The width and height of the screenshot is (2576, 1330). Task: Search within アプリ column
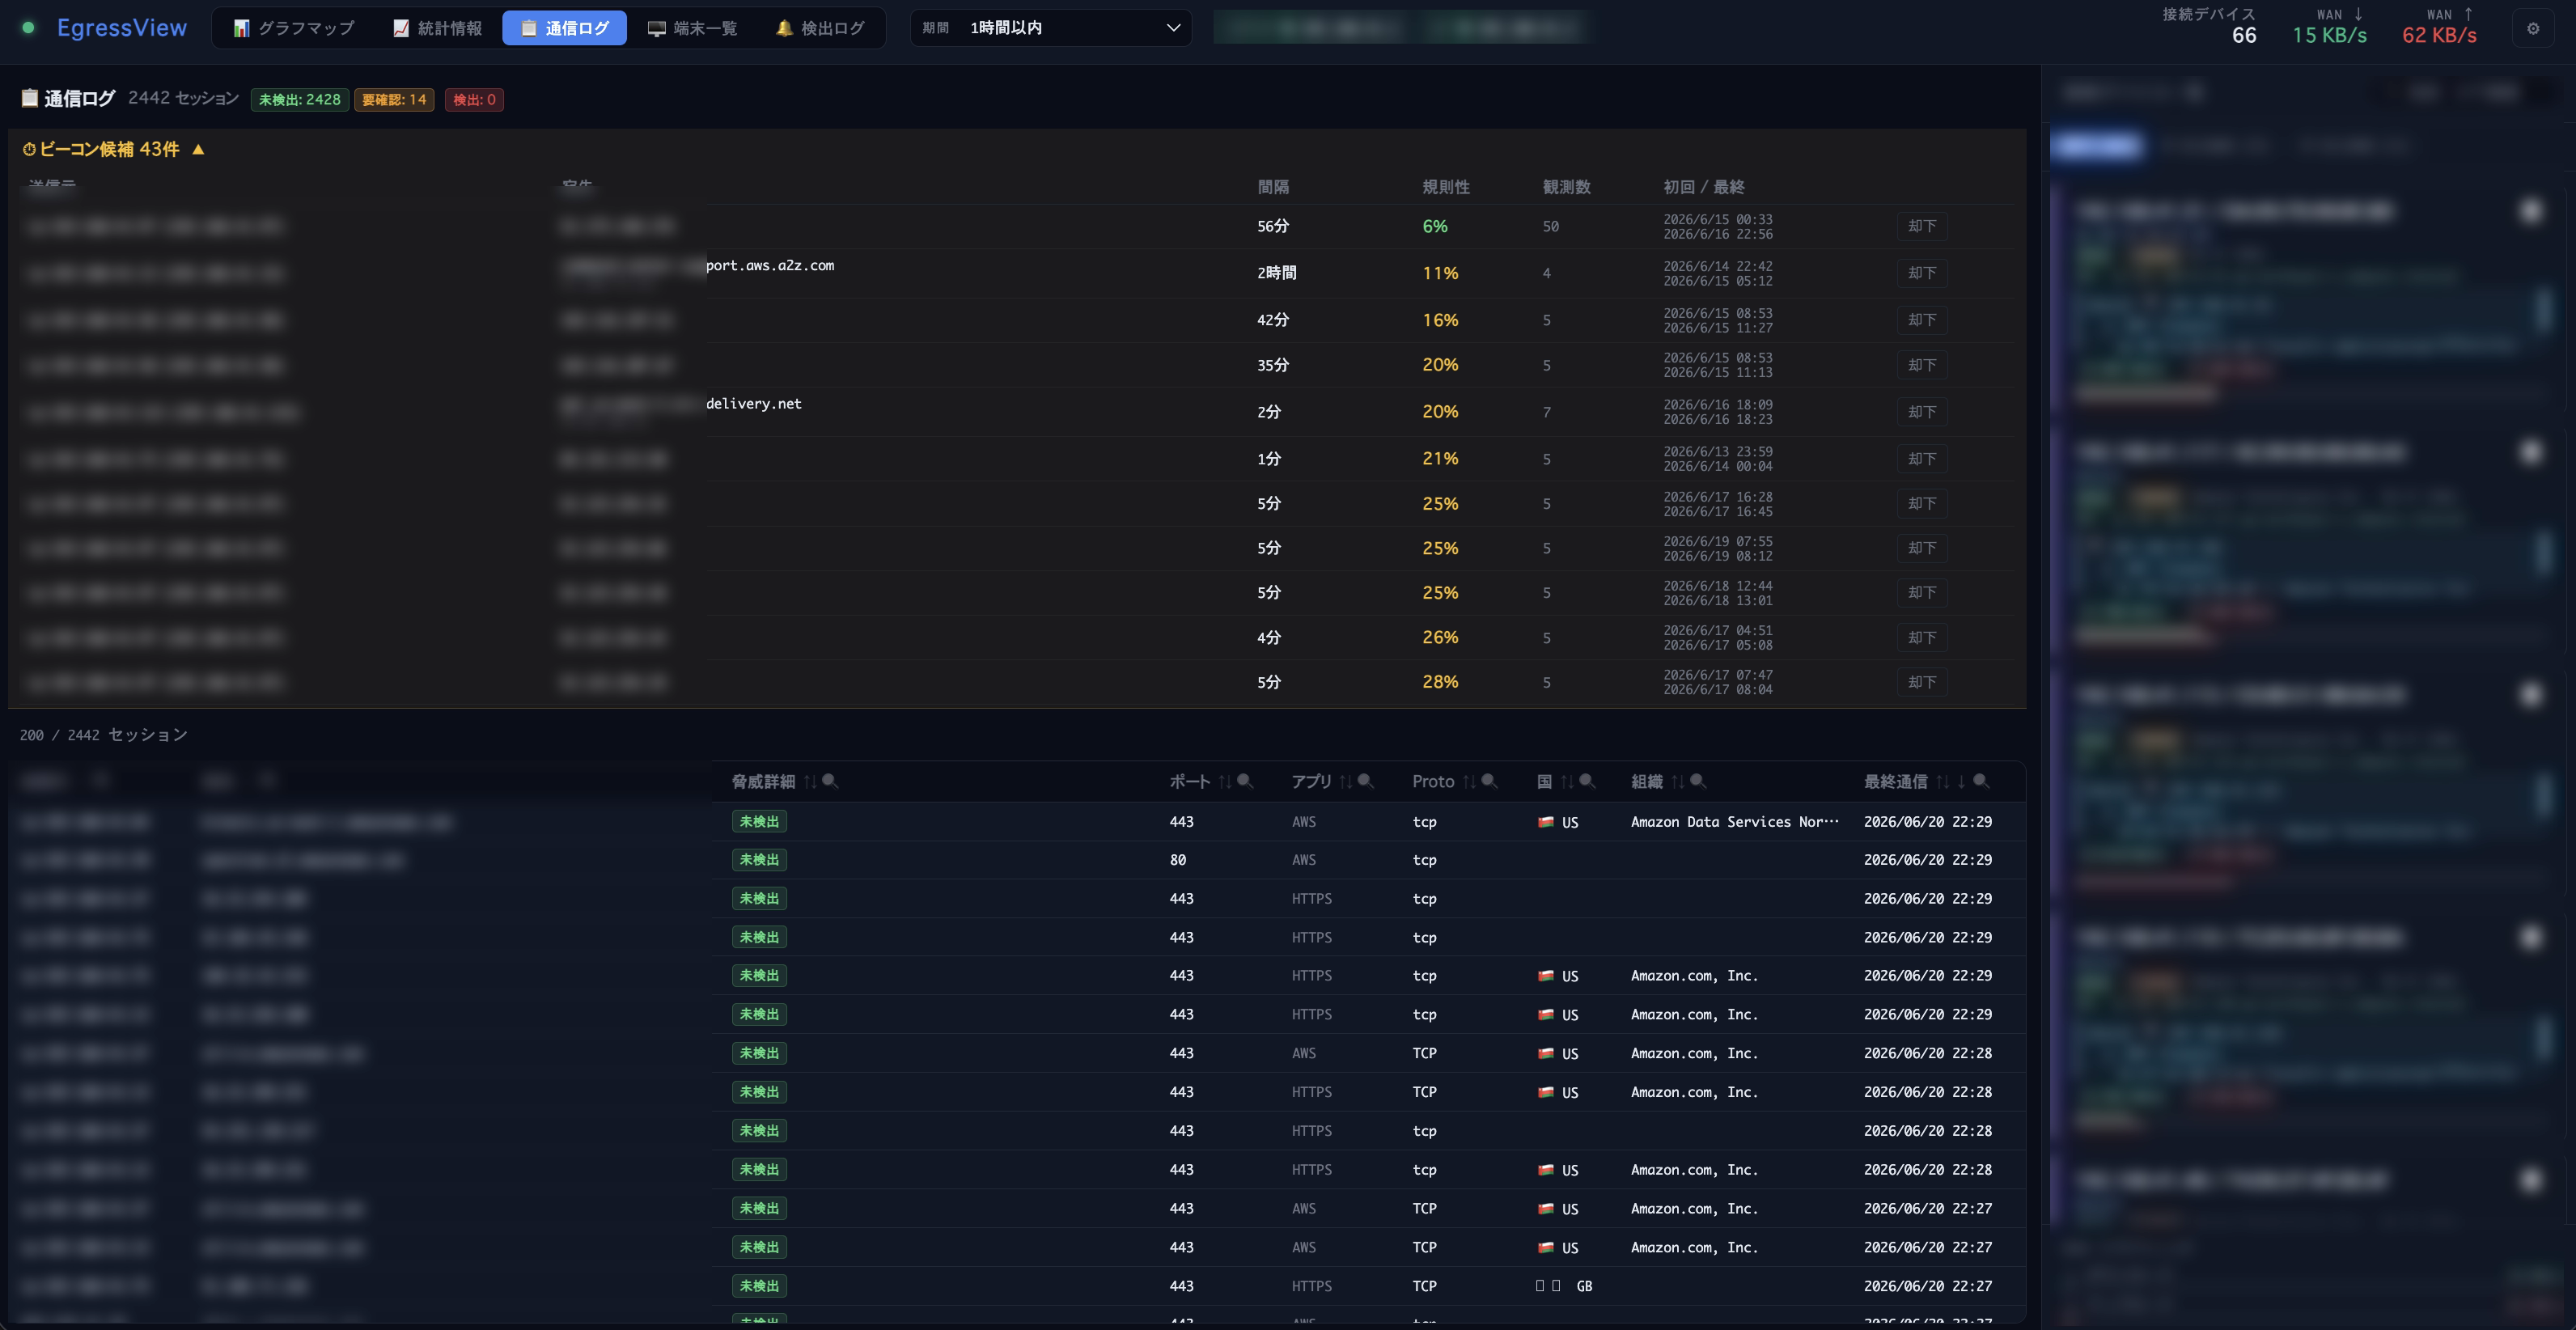[x=1366, y=781]
